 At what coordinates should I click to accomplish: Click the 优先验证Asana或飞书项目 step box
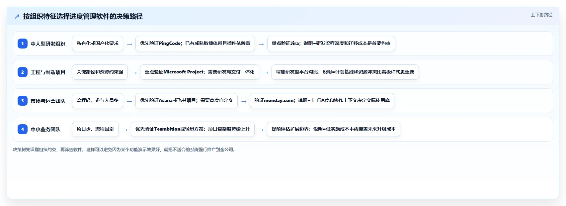pos(187,101)
